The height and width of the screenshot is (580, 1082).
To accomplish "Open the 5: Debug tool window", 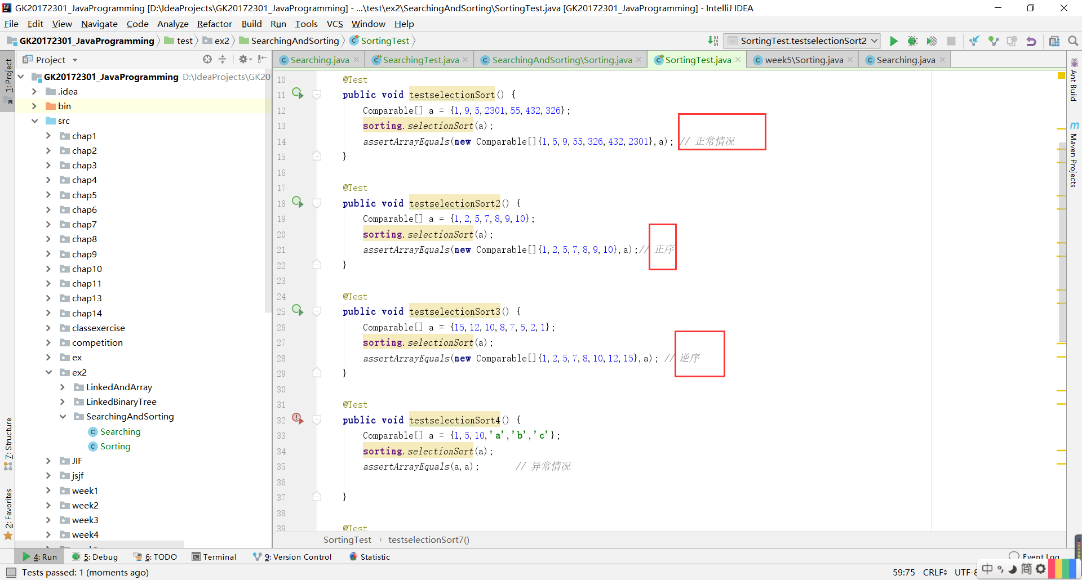I will (x=95, y=557).
